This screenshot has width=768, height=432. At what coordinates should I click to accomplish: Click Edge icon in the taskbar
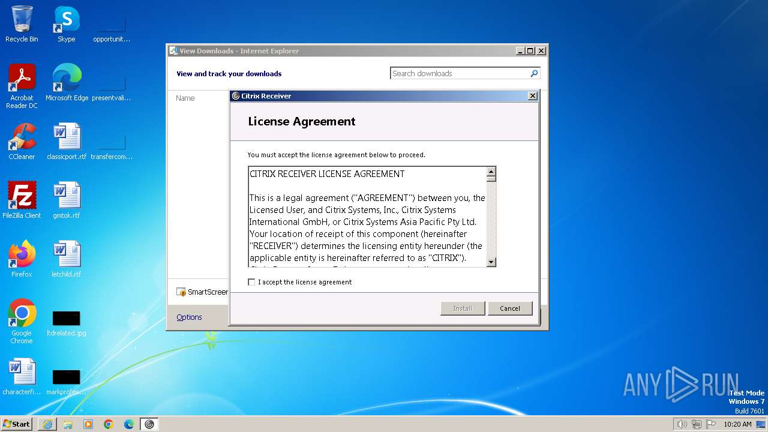pyautogui.click(x=129, y=424)
